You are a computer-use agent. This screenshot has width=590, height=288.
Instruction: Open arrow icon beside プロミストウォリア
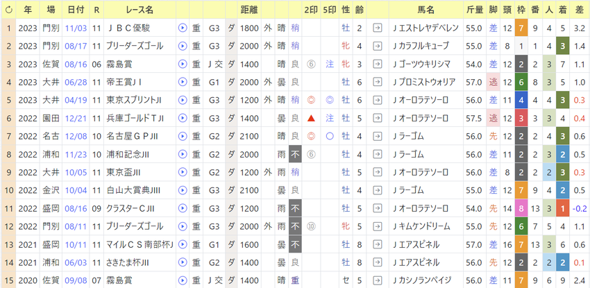coord(377,82)
